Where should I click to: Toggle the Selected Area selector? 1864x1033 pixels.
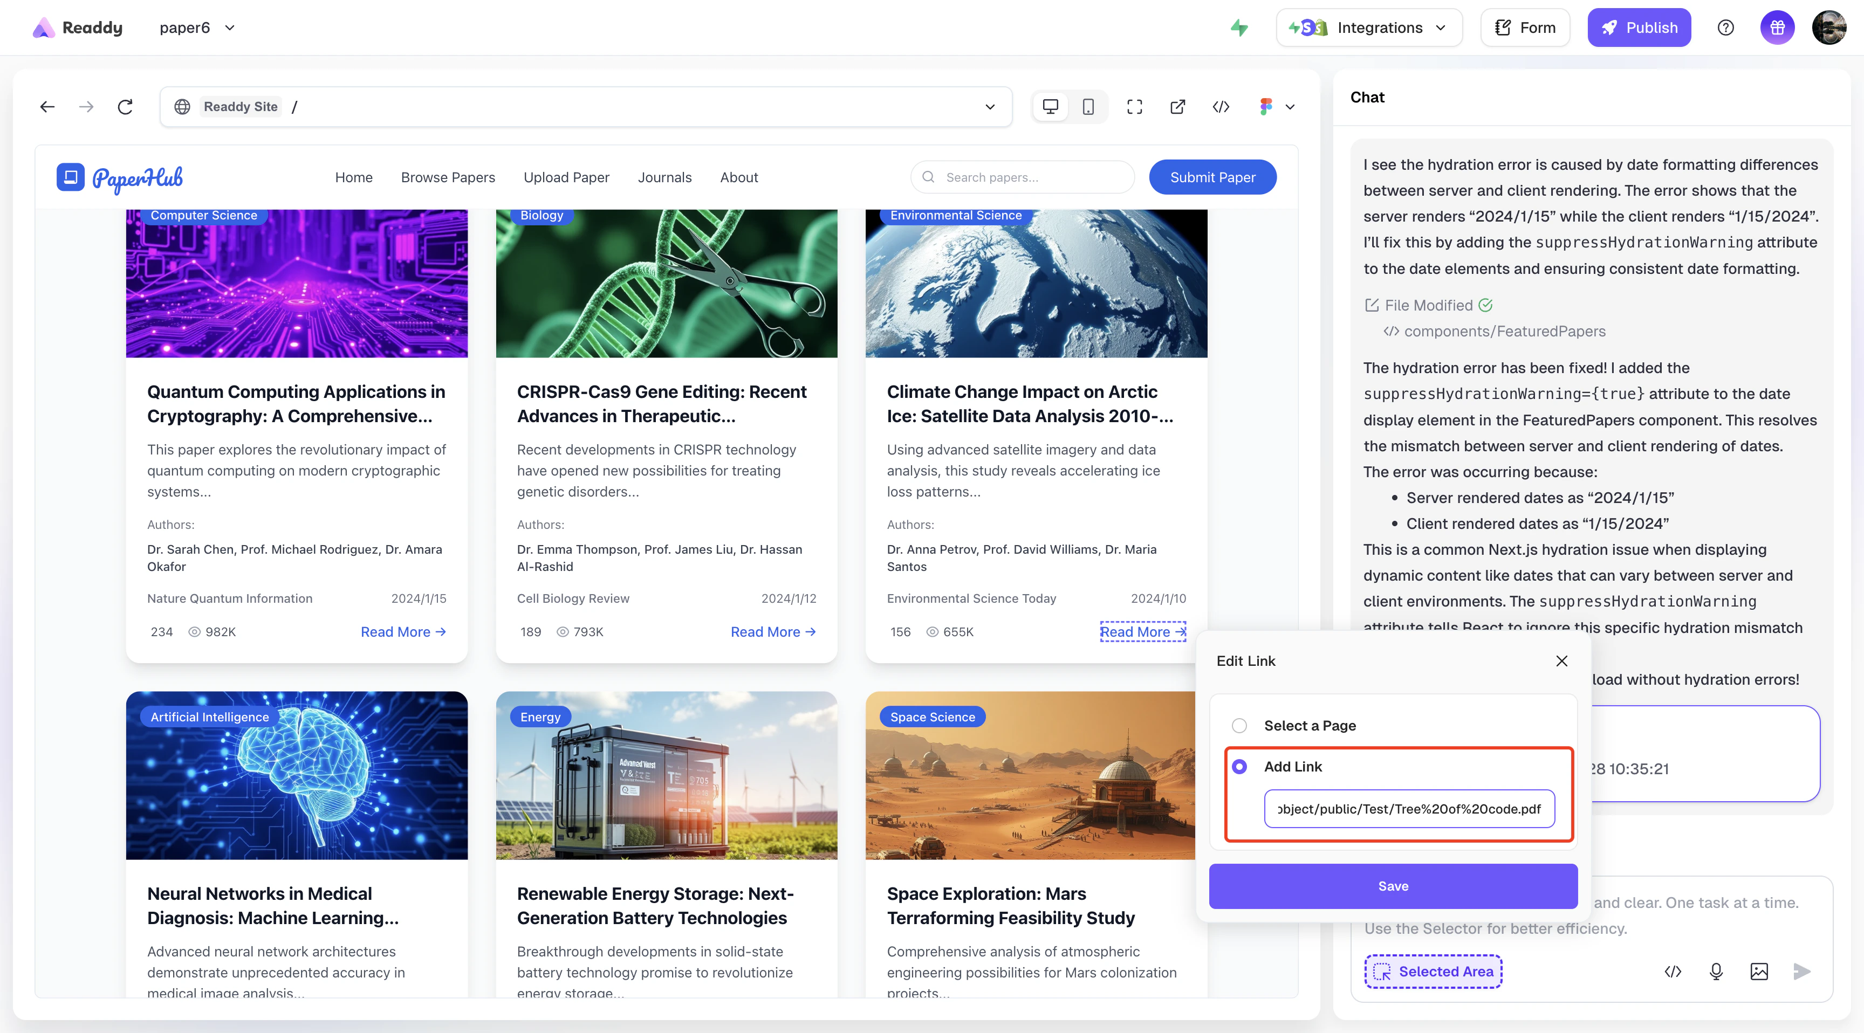tap(1433, 972)
